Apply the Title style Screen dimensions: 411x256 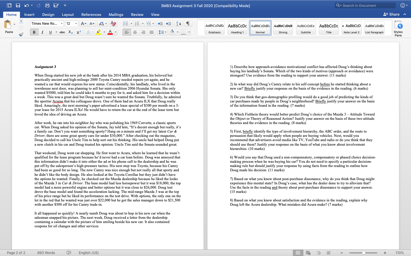coord(329,28)
